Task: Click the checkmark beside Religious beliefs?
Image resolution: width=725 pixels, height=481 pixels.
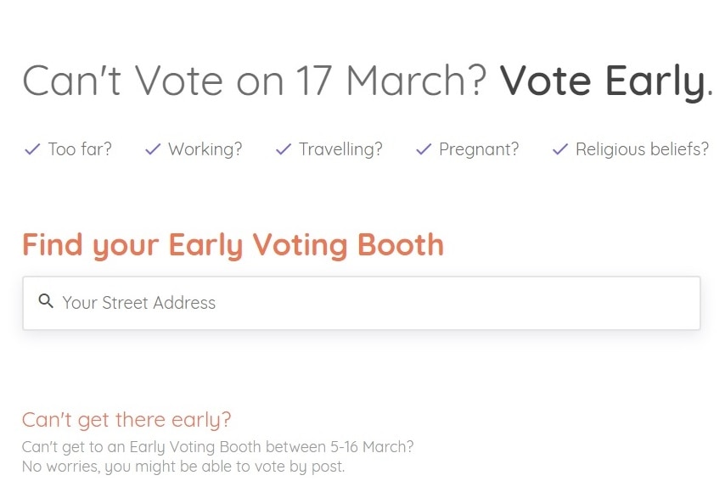Action: tap(560, 149)
